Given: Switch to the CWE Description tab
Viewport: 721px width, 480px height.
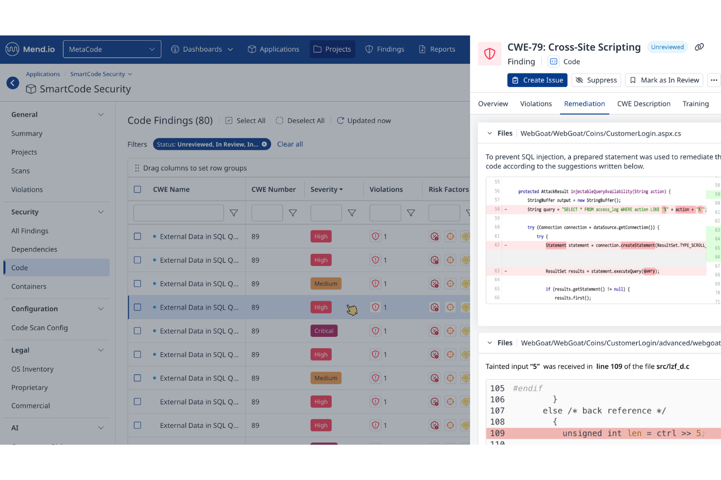Looking at the screenshot, I should (644, 104).
